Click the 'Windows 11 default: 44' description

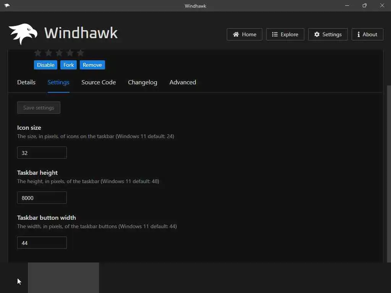point(148,227)
